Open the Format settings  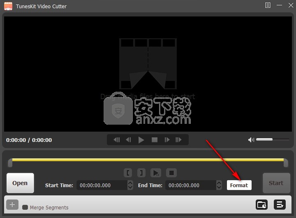(239, 185)
